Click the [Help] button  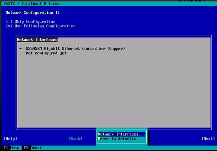click(10, 139)
